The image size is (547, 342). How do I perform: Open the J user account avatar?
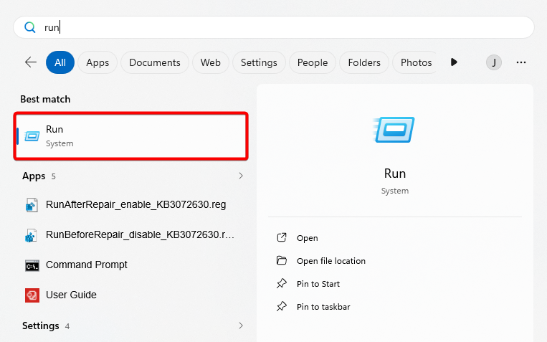[494, 62]
